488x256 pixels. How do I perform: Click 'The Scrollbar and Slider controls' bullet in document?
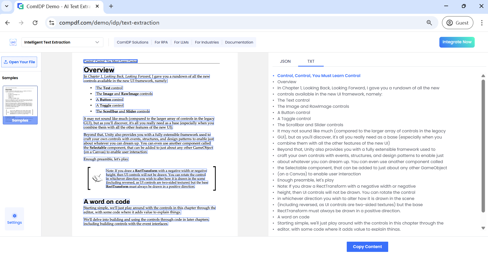pyautogui.click(x=123, y=111)
